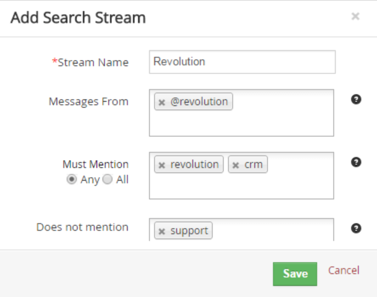Remove the support tag from exclusions

(x=162, y=231)
